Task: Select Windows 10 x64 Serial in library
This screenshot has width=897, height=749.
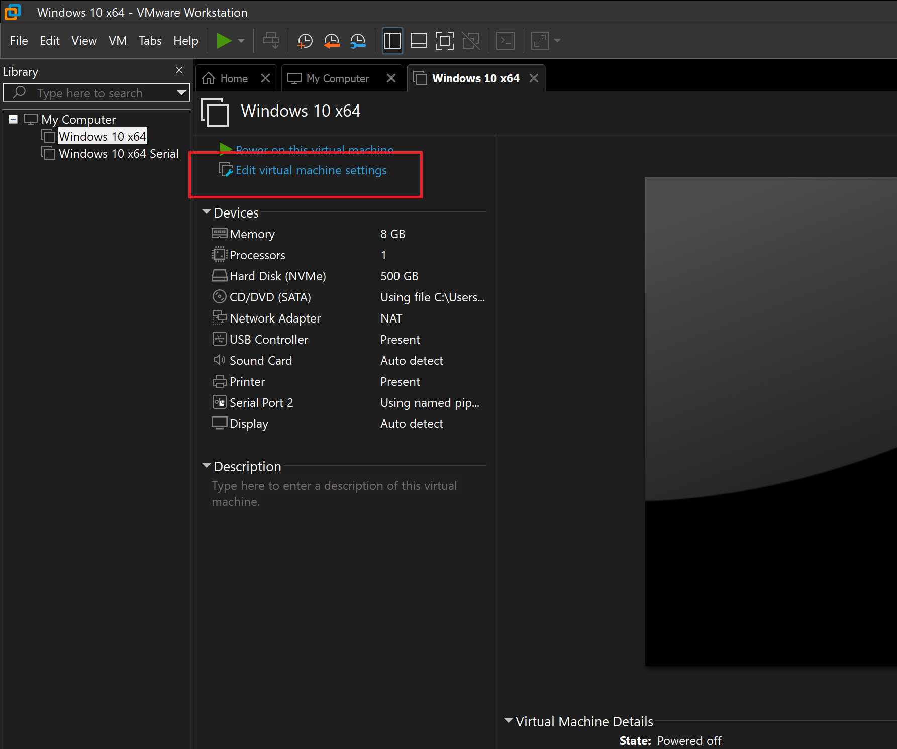Action: [x=118, y=154]
